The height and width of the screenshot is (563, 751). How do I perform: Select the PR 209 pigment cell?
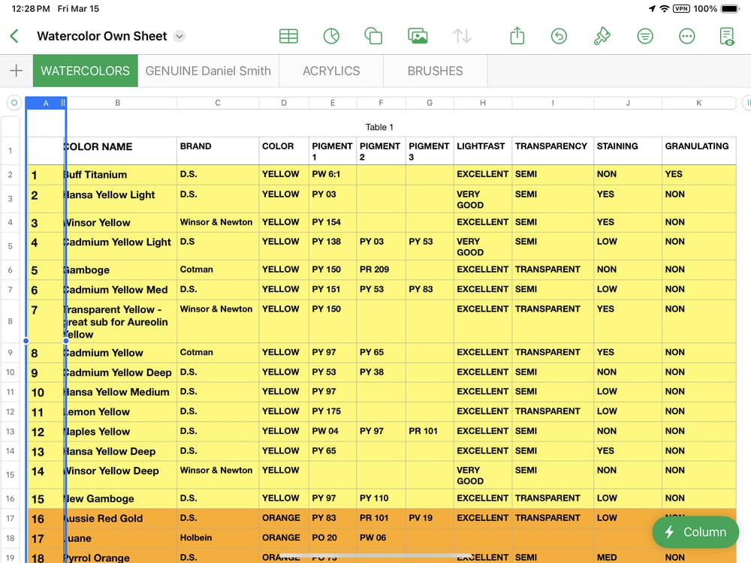point(381,270)
